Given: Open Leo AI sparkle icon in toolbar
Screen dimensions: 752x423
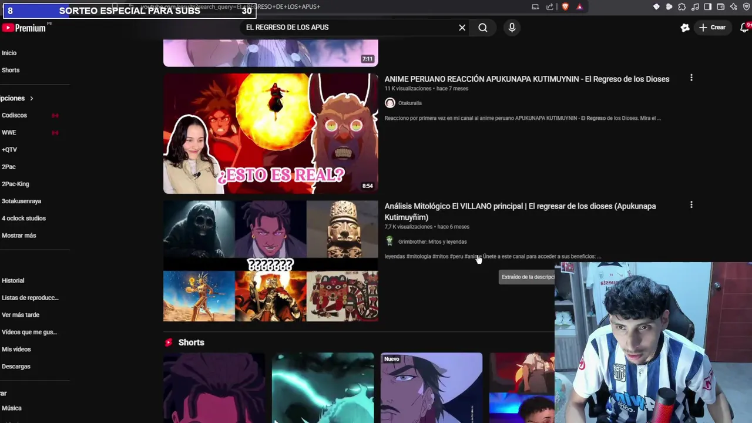Looking at the screenshot, I should 734,7.
